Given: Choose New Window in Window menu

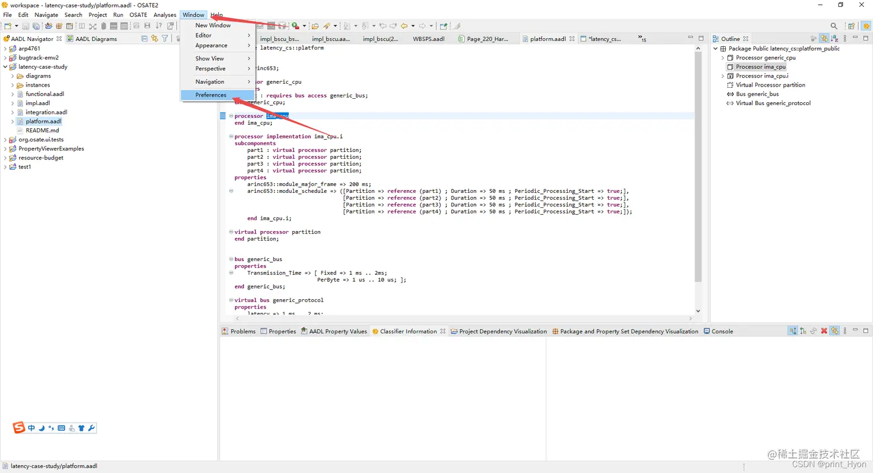Looking at the screenshot, I should [x=217, y=25].
